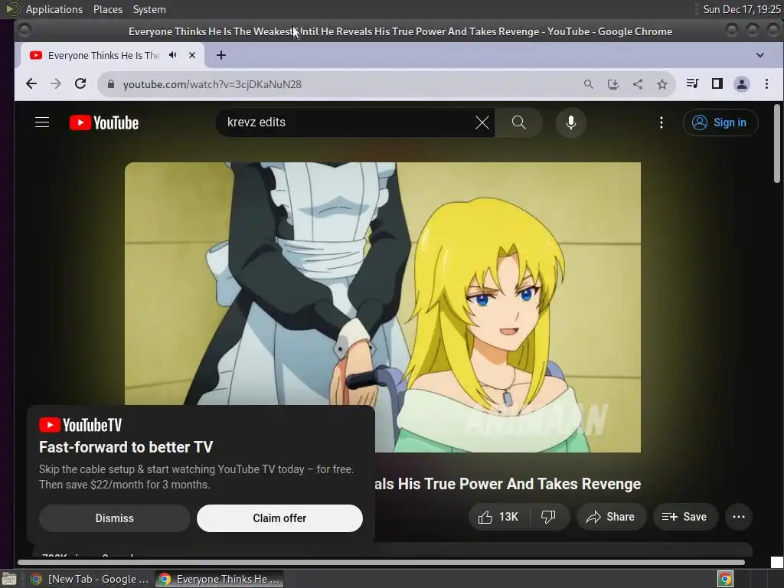The width and height of the screenshot is (784, 588).
Task: Open YouTube settings three-dot menu
Action: click(x=661, y=122)
